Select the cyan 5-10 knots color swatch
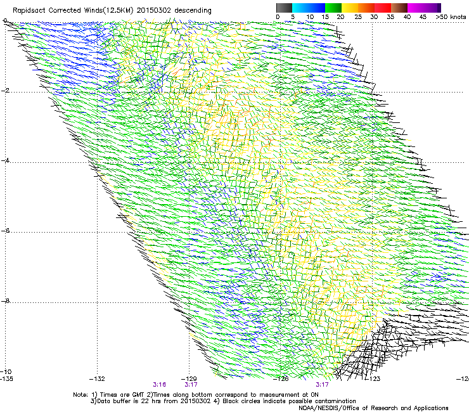Viewport: 469px width, 412px height. (300, 8)
